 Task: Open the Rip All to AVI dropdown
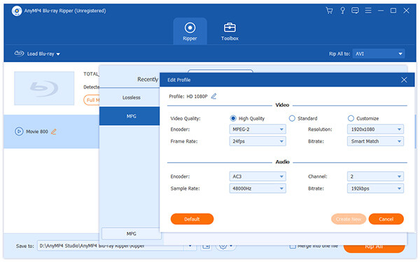[x=379, y=54]
